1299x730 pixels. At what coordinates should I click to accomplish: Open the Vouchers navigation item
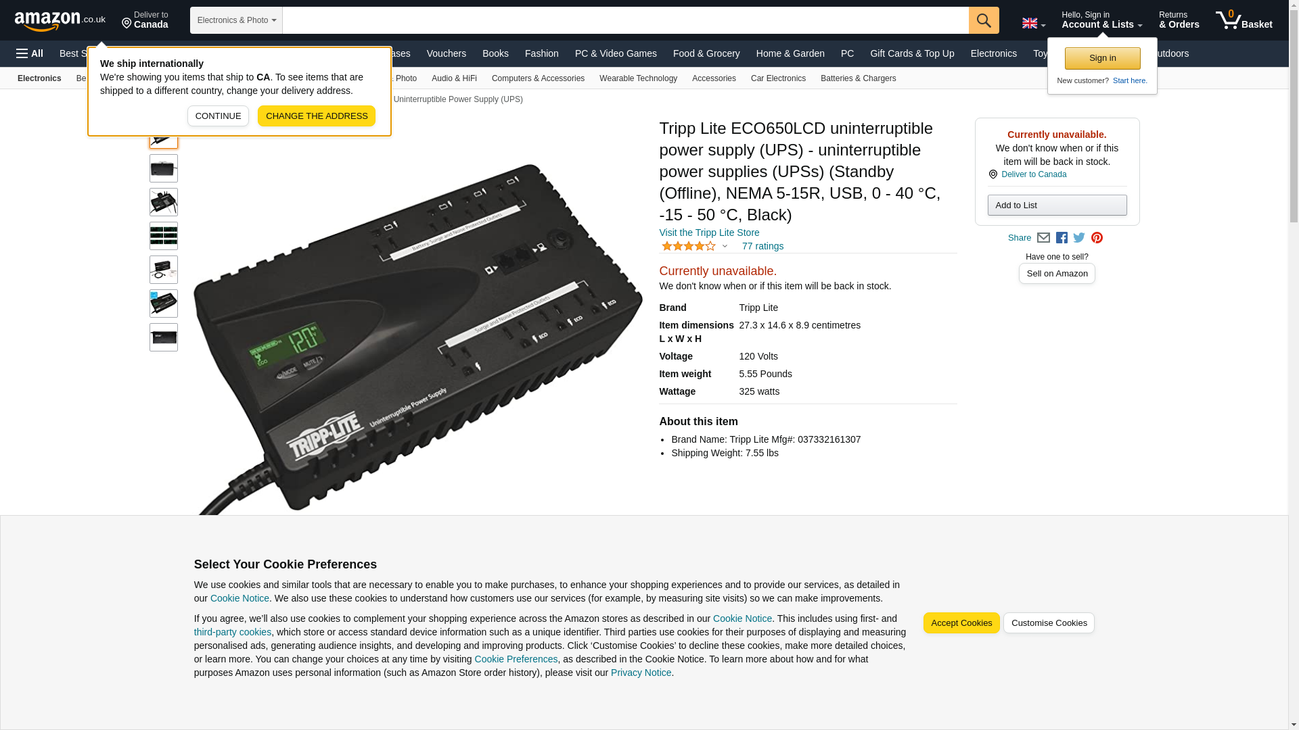tap(447, 53)
